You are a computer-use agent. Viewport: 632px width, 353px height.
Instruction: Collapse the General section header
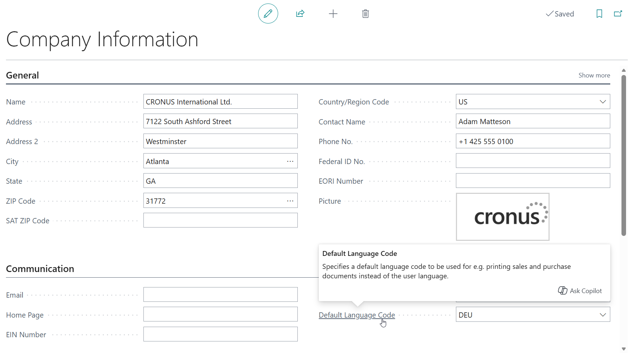pyautogui.click(x=22, y=75)
